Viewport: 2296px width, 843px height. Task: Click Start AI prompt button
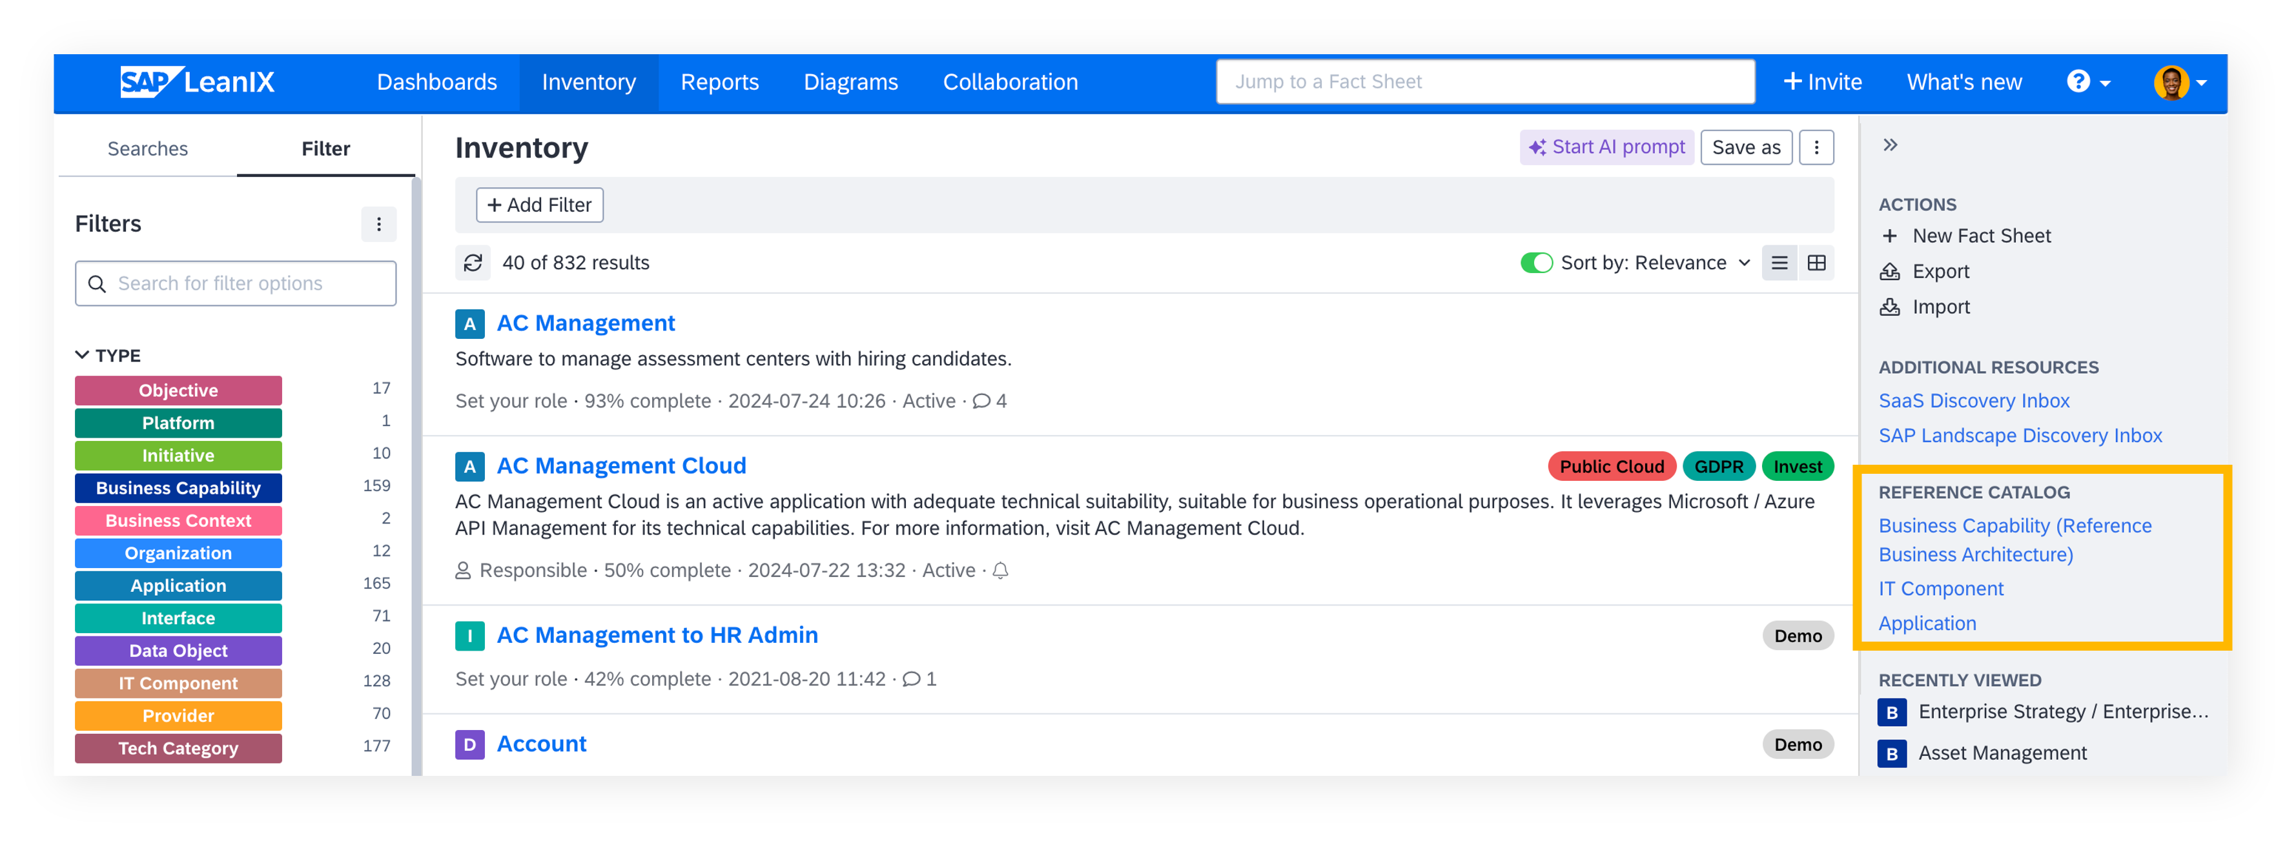(x=1606, y=148)
